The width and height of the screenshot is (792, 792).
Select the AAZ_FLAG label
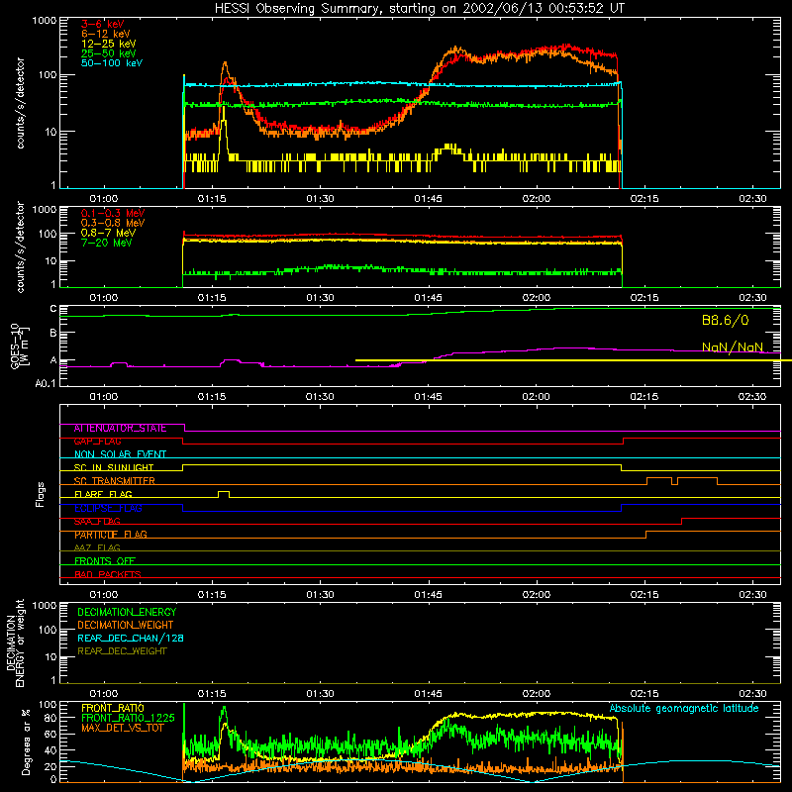97,547
